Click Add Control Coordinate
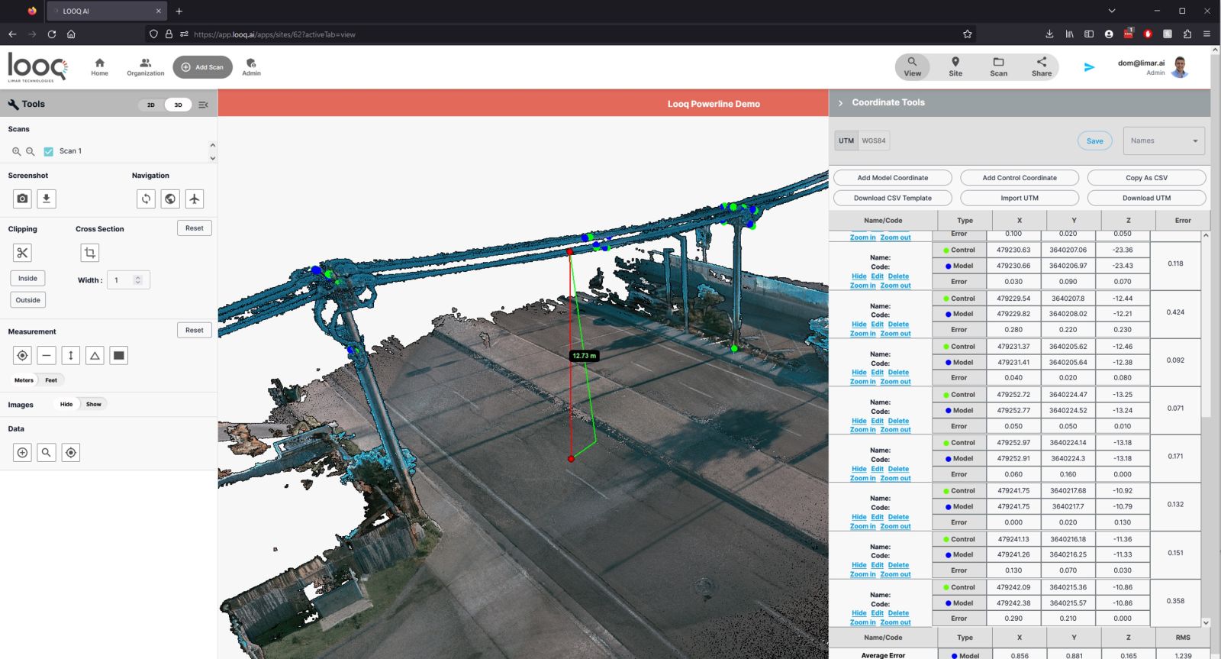The image size is (1221, 659). coord(1020,178)
